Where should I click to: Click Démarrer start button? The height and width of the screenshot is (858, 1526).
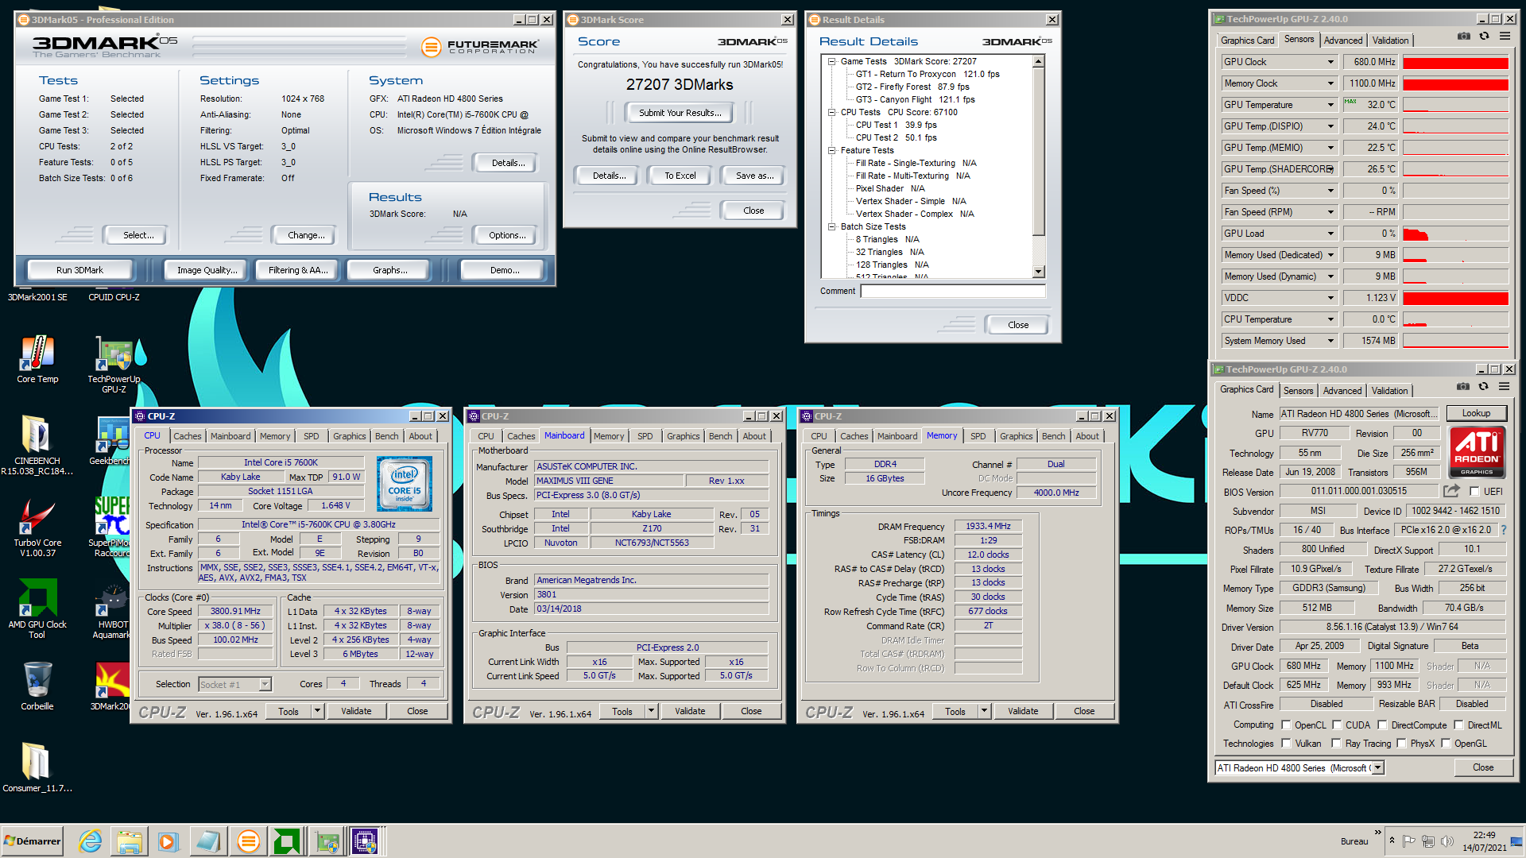[33, 841]
